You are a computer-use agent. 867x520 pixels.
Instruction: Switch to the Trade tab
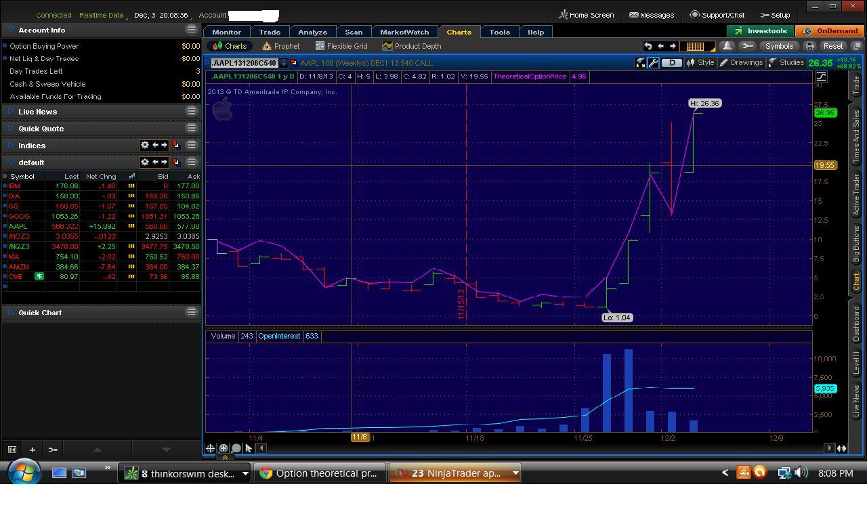[270, 32]
